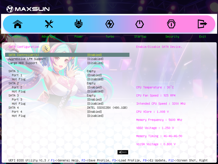Click the SATA 2 Empty status

[x=91, y=83]
